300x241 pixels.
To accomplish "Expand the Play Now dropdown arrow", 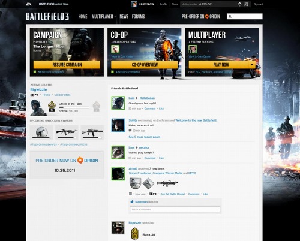I will click(x=252, y=65).
